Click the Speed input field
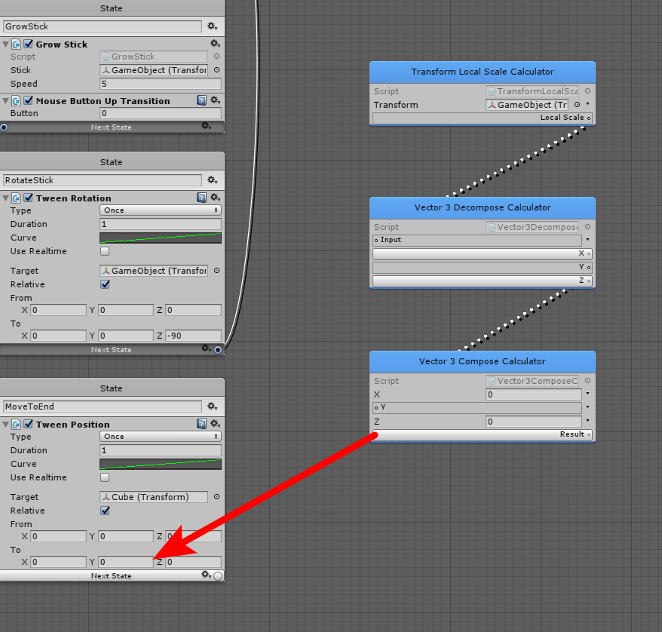The image size is (662, 632). [x=160, y=84]
